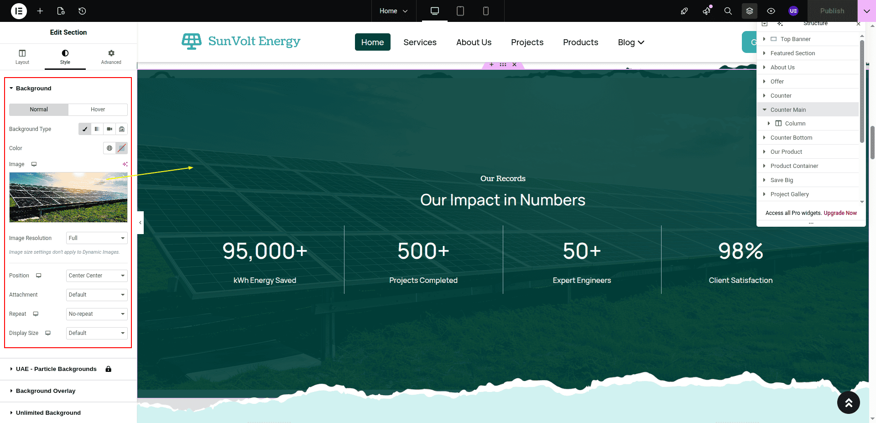Viewport: 876px width, 423px height.
Task: Expand the Background Overlay section
Action: (46, 391)
